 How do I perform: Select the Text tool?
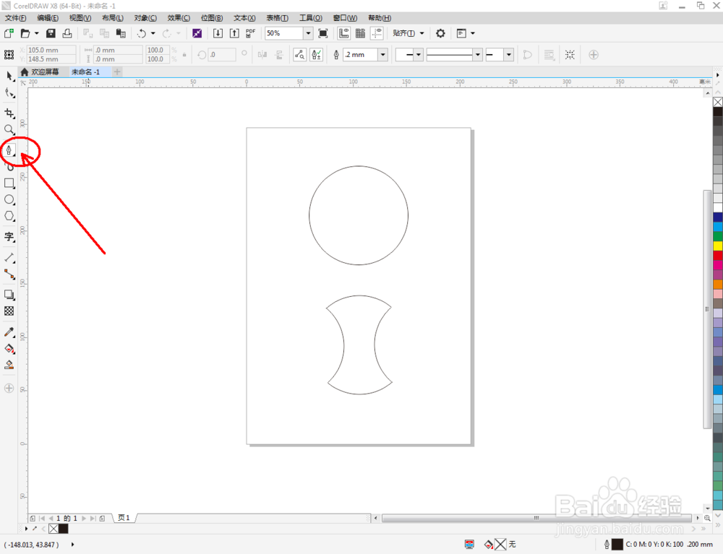pos(9,237)
